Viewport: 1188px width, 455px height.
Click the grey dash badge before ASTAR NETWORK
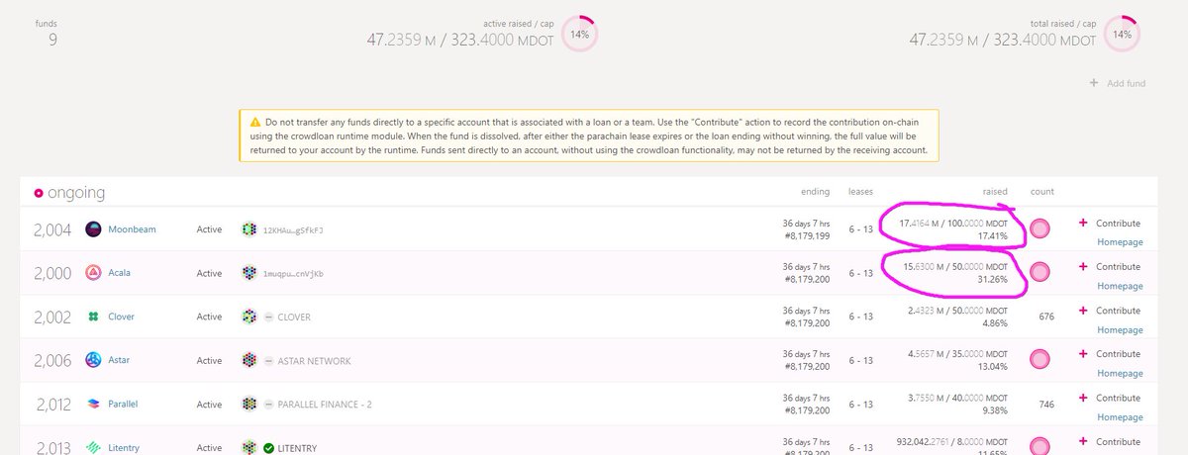tap(268, 360)
